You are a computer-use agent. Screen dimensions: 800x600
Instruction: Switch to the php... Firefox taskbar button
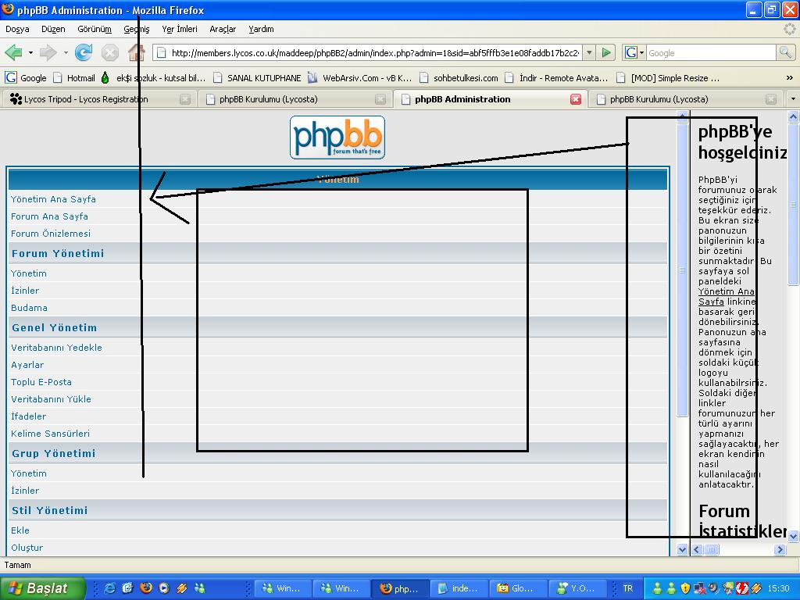tap(399, 588)
